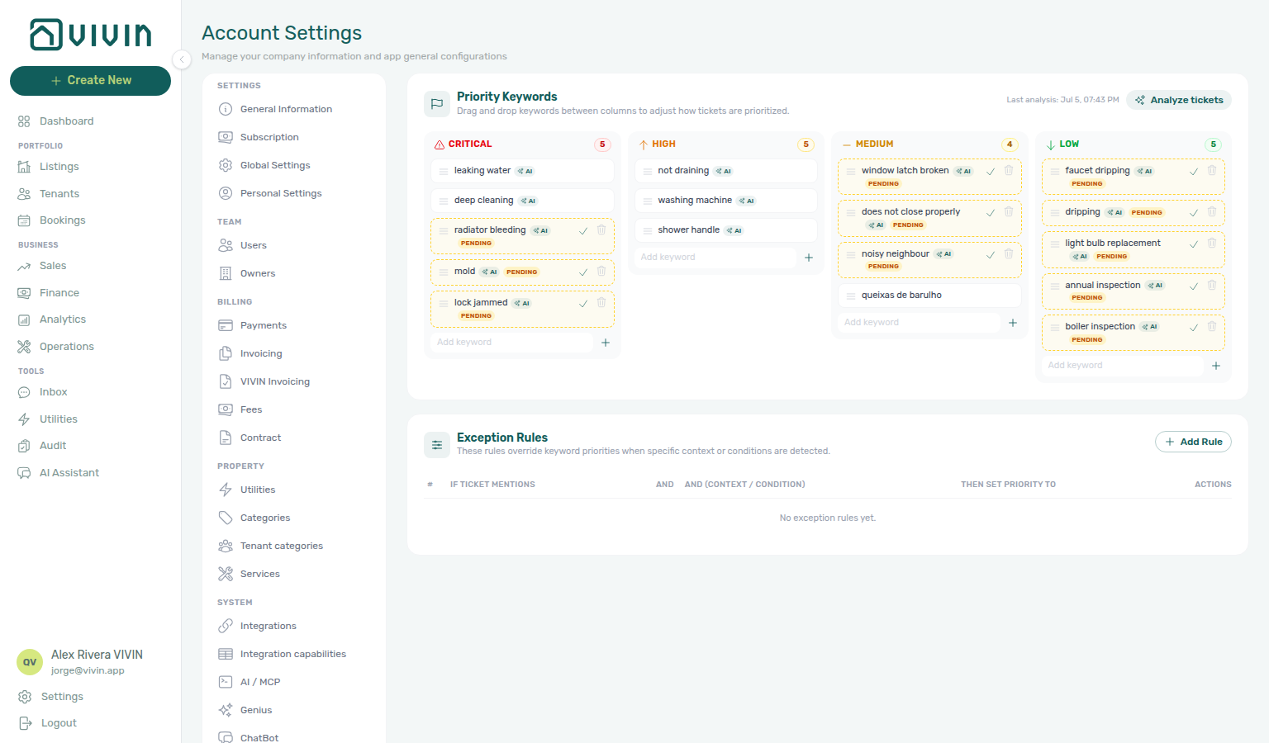
Task: Click the Payments card icon
Action: [226, 325]
